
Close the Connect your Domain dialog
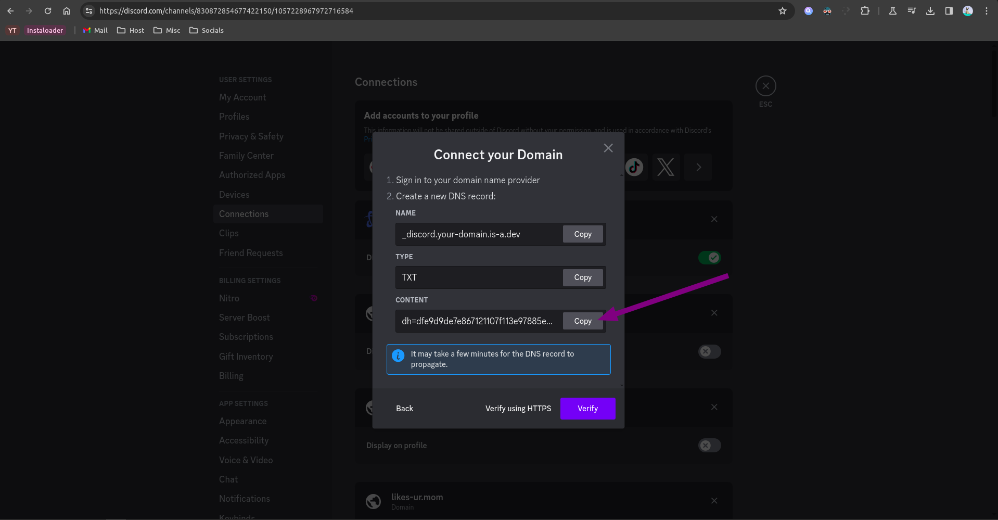(x=608, y=148)
